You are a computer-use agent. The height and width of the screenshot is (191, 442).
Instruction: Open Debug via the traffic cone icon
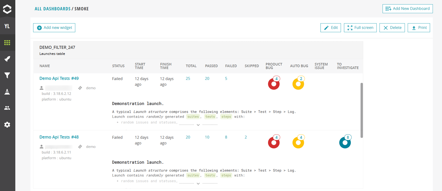[x=7, y=92]
